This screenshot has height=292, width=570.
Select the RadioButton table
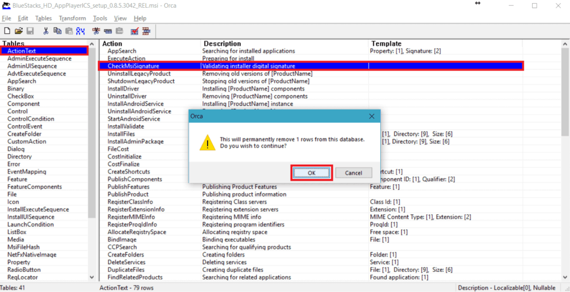pyautogui.click(x=24, y=270)
